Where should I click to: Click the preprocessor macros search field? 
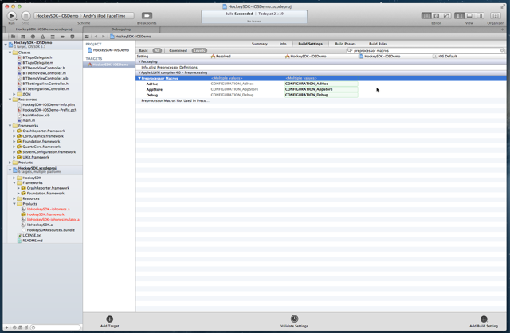point(426,50)
